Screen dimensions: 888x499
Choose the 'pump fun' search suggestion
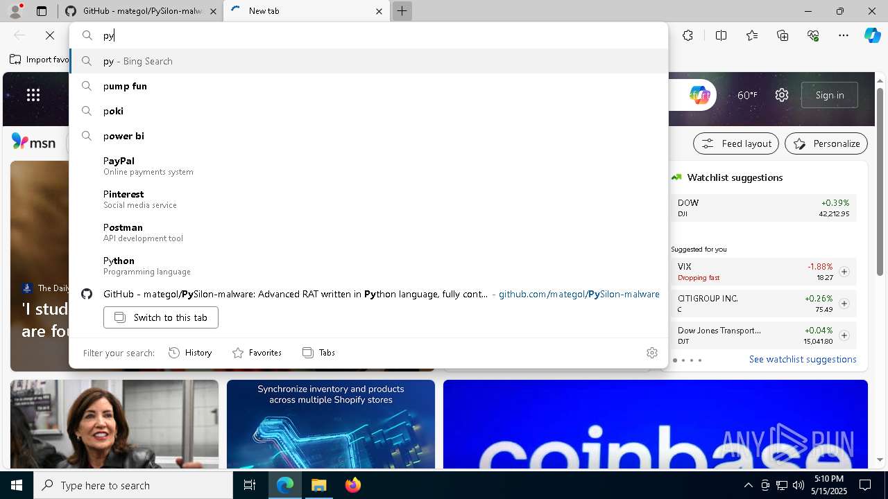(368, 86)
